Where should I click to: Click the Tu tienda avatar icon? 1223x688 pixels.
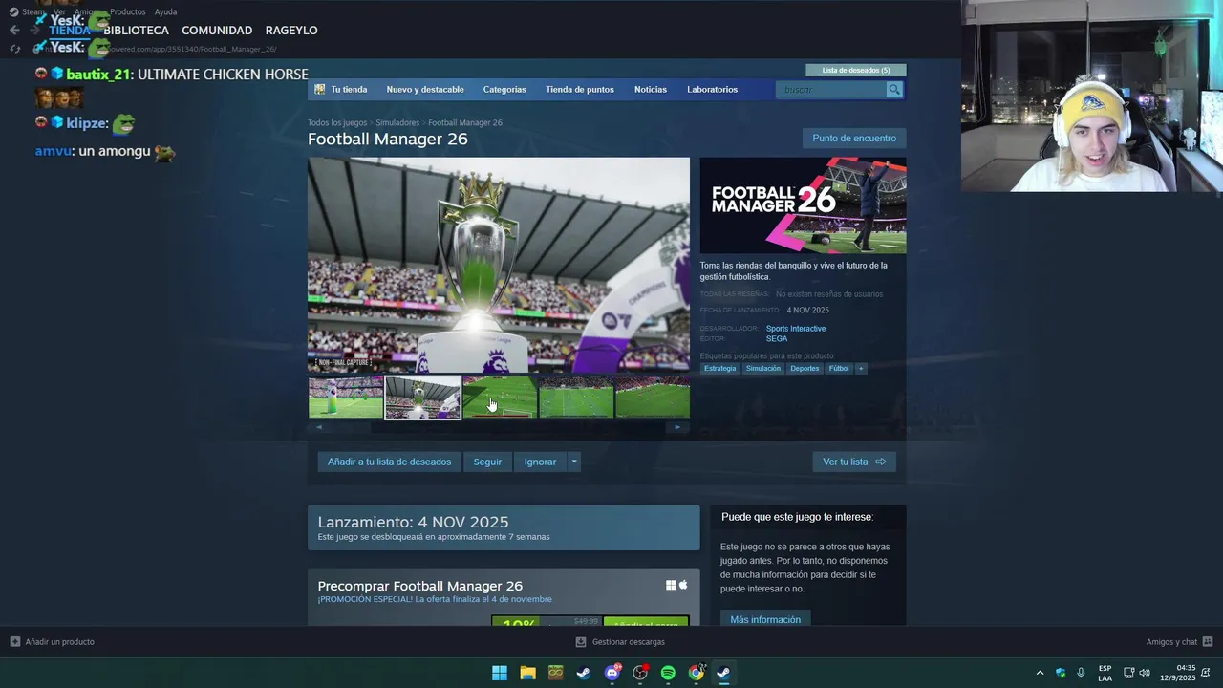click(320, 90)
